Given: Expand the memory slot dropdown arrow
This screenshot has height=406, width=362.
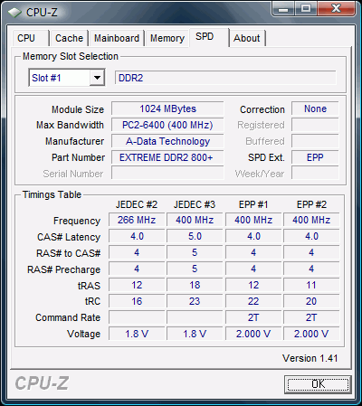Looking at the screenshot, I should click(x=97, y=78).
